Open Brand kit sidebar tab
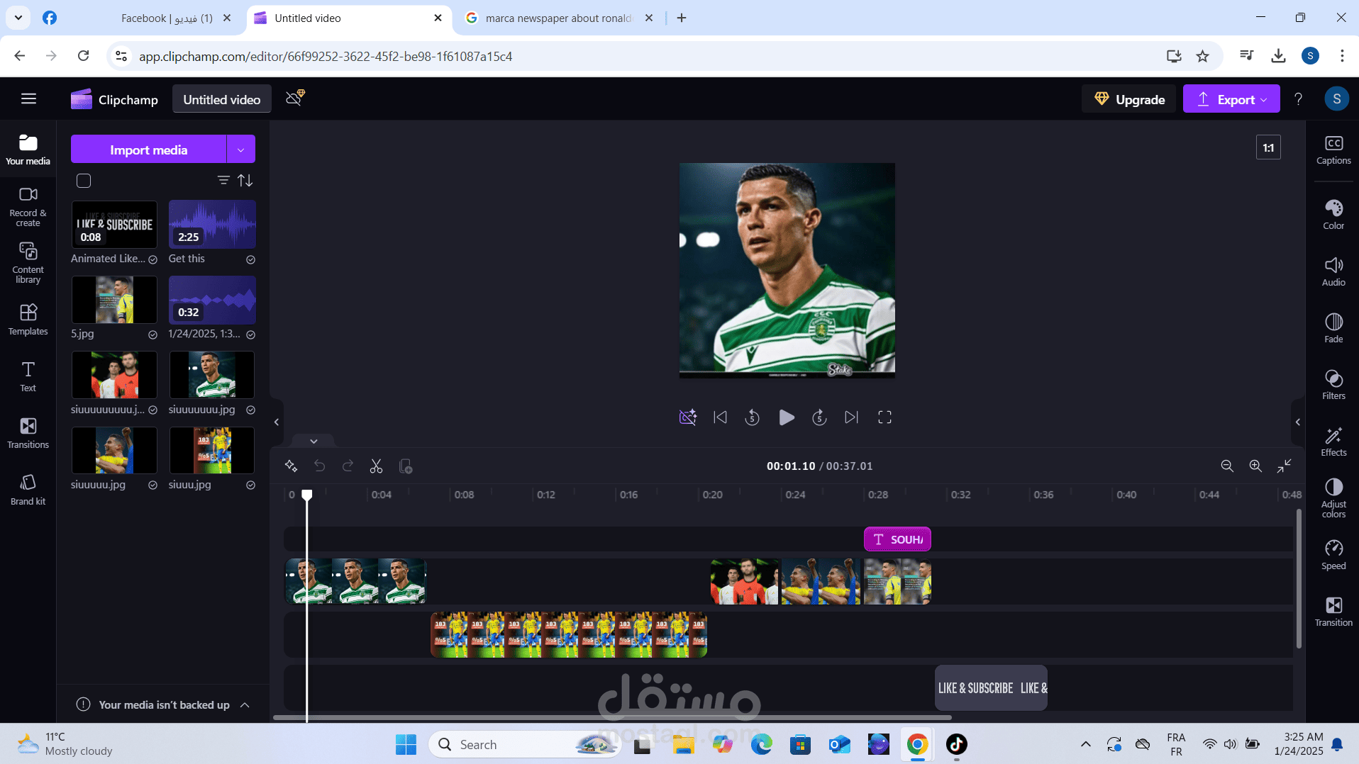 (28, 490)
